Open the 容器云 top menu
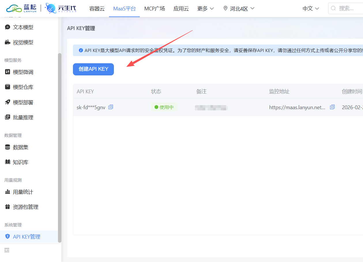363x262 pixels. (x=97, y=8)
